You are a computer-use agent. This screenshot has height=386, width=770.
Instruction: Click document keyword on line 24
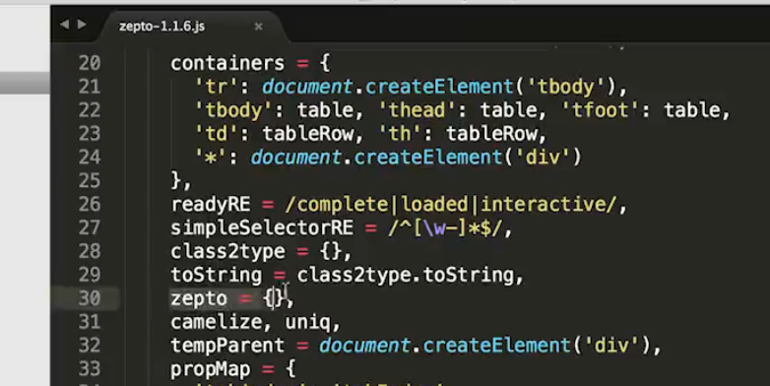(296, 158)
